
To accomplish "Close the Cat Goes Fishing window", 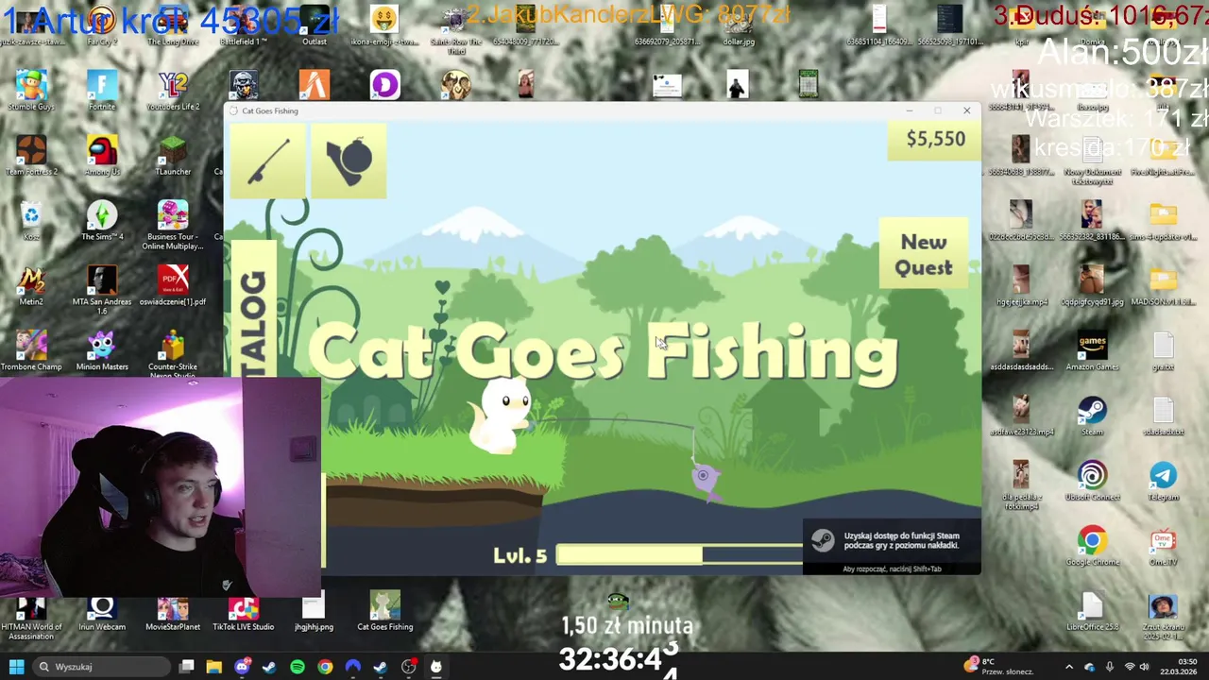I will coord(966,110).
